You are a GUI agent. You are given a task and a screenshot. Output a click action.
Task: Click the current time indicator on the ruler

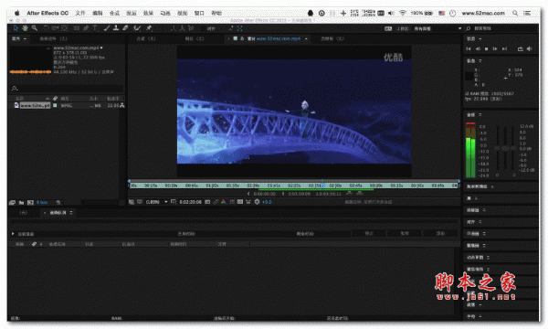[322, 186]
